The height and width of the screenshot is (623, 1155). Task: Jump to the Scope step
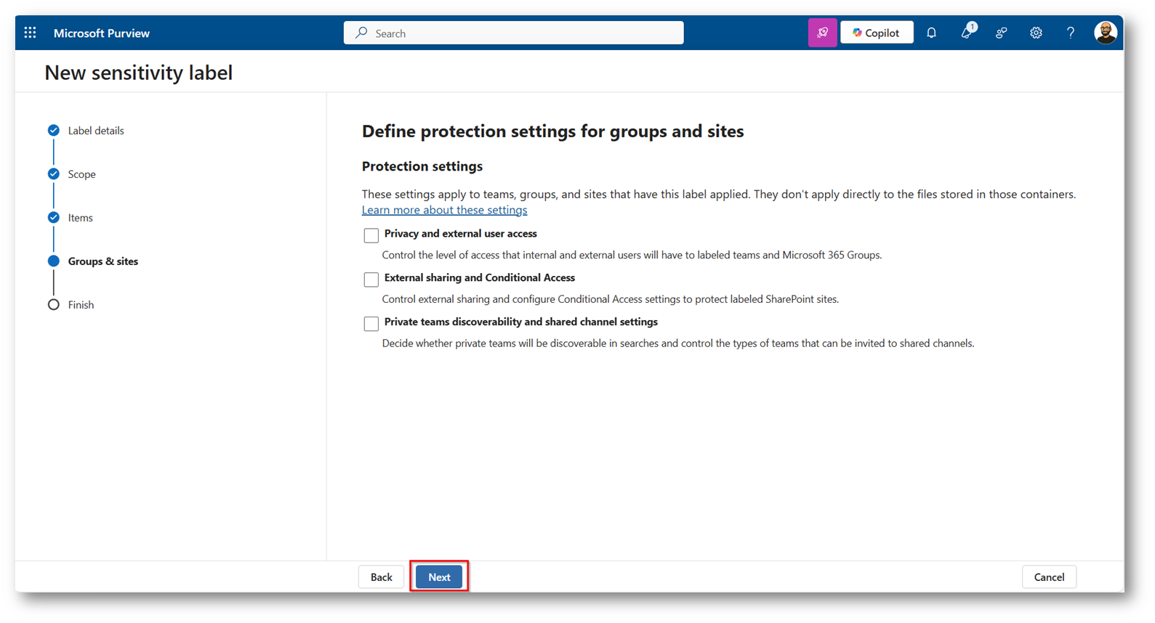click(81, 174)
